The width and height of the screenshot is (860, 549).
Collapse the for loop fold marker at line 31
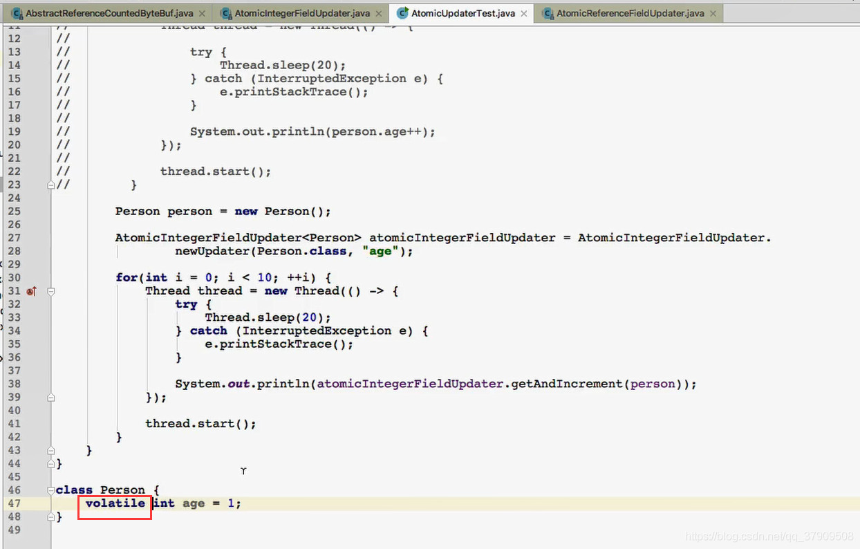[x=50, y=291]
